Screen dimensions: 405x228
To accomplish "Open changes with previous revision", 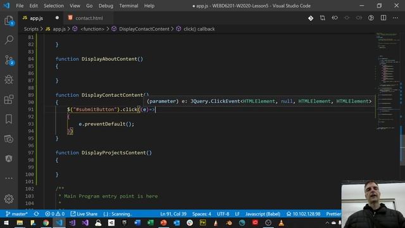I will click(x=335, y=18).
